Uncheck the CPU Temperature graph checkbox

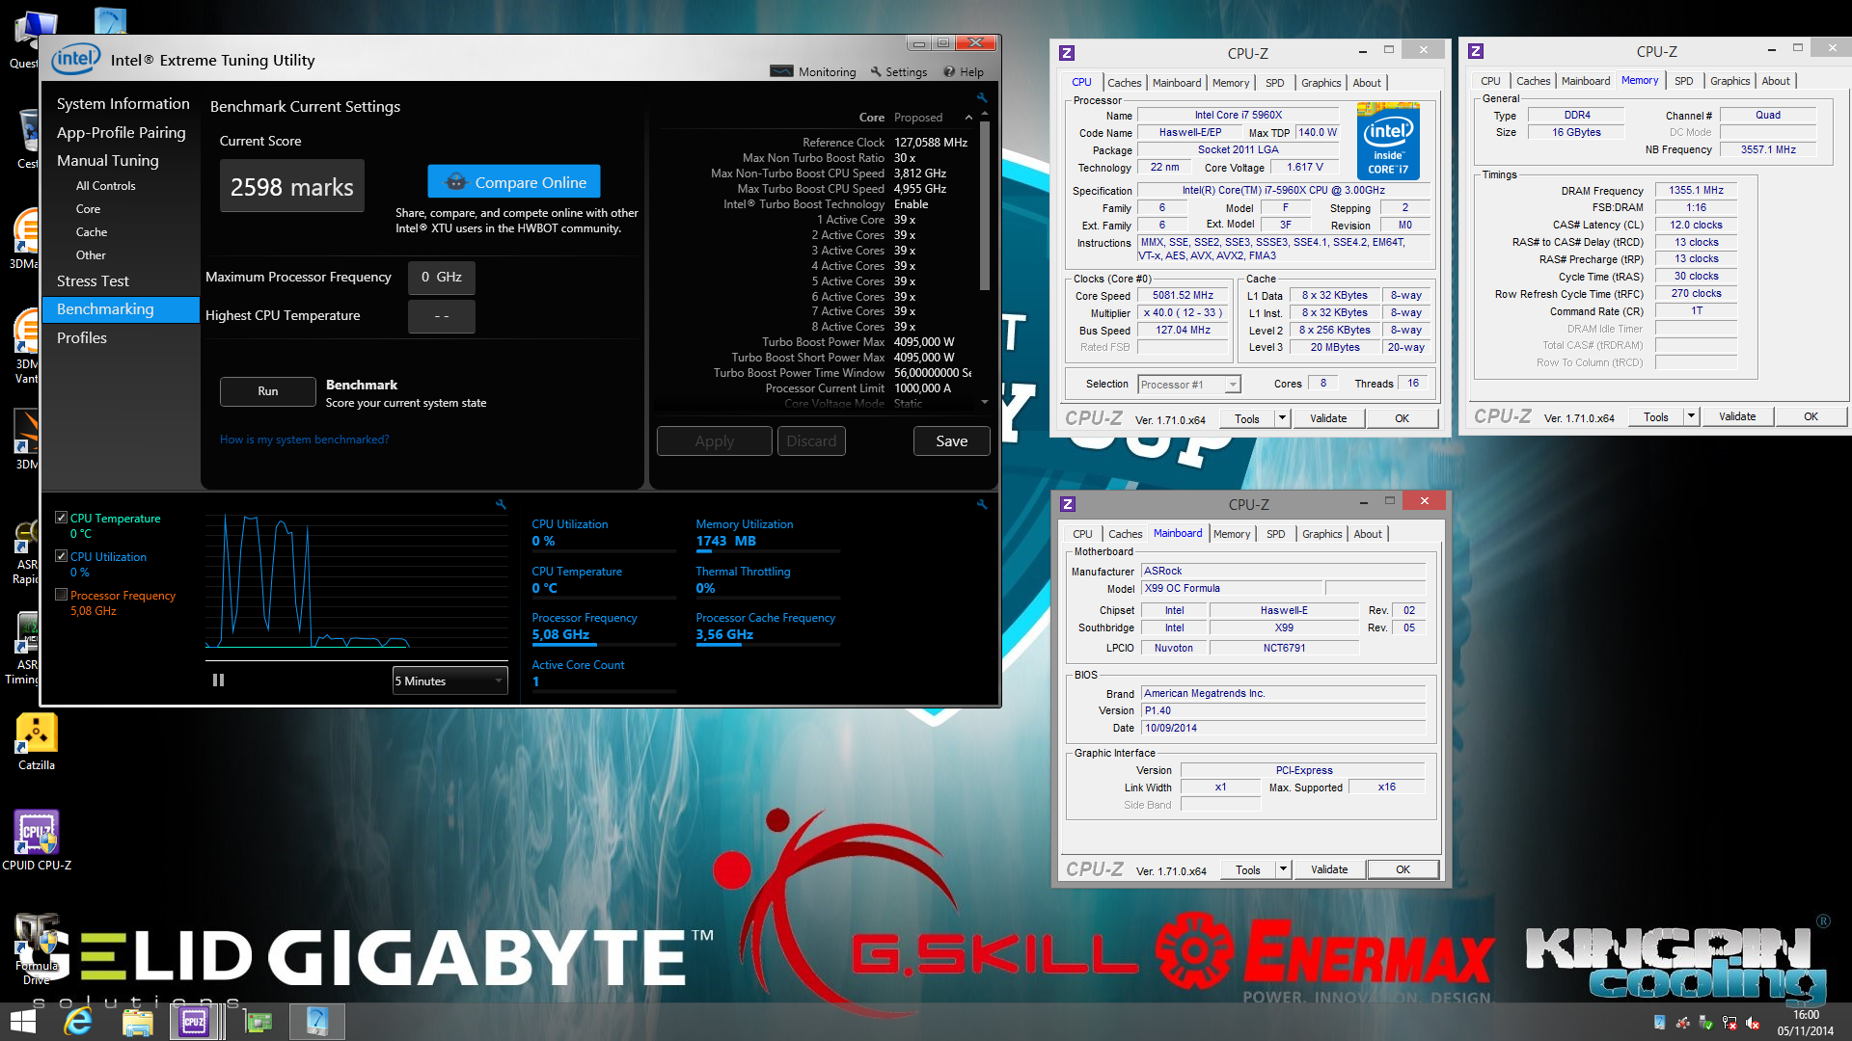point(62,518)
